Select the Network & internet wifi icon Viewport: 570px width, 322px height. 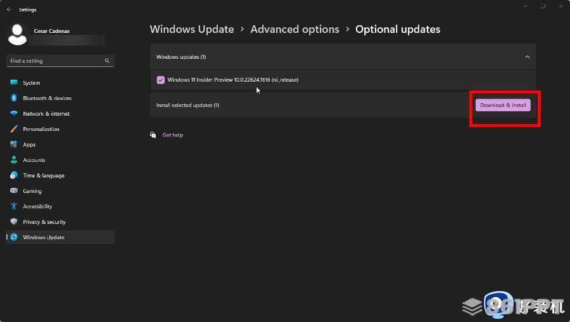click(14, 113)
